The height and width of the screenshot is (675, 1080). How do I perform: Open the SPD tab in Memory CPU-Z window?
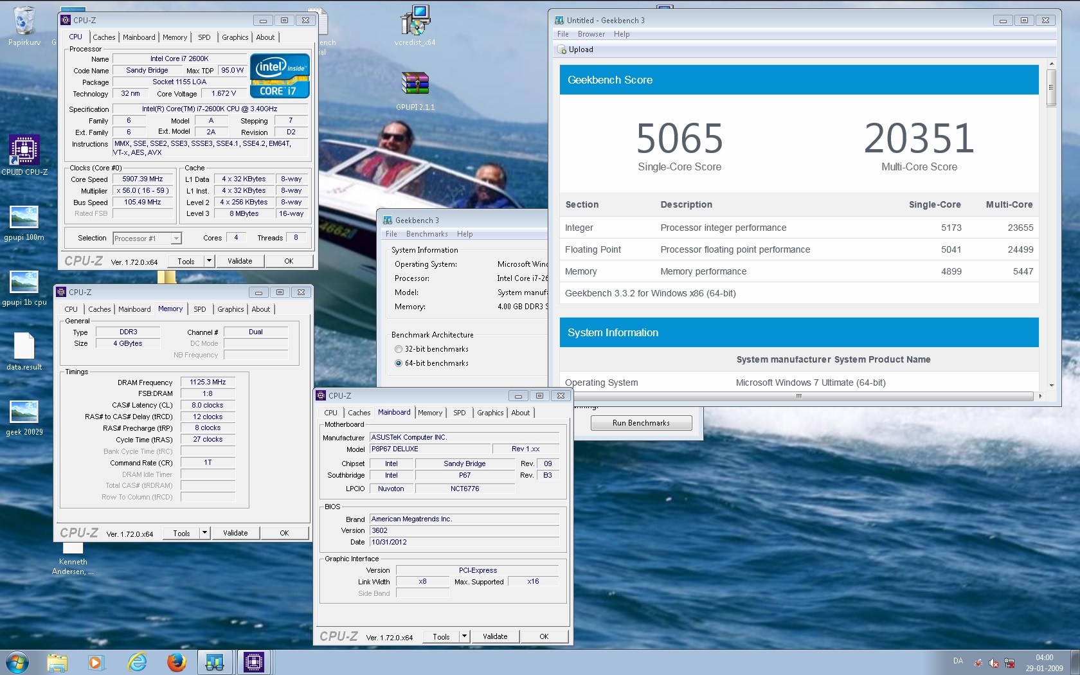[200, 309]
